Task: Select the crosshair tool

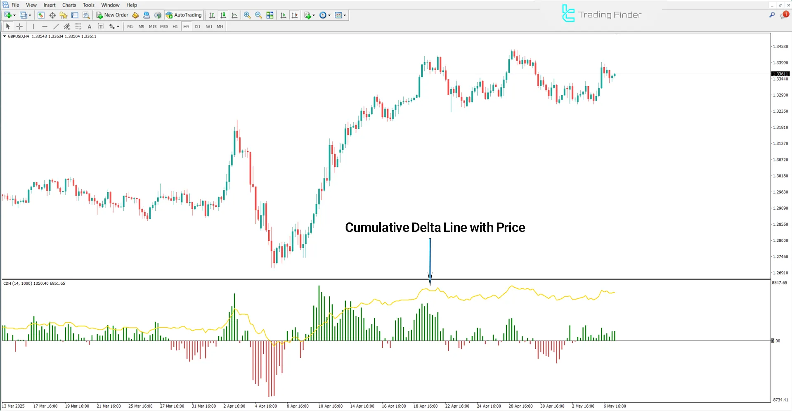Action: click(19, 26)
